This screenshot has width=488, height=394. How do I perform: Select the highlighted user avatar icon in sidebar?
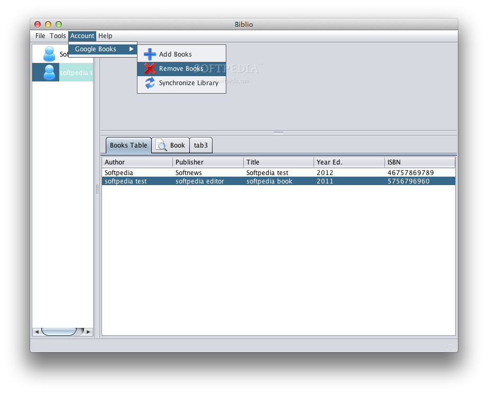click(49, 72)
